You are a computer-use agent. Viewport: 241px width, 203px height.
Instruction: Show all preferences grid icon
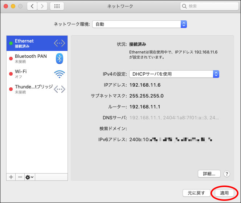pyautogui.click(x=57, y=6)
